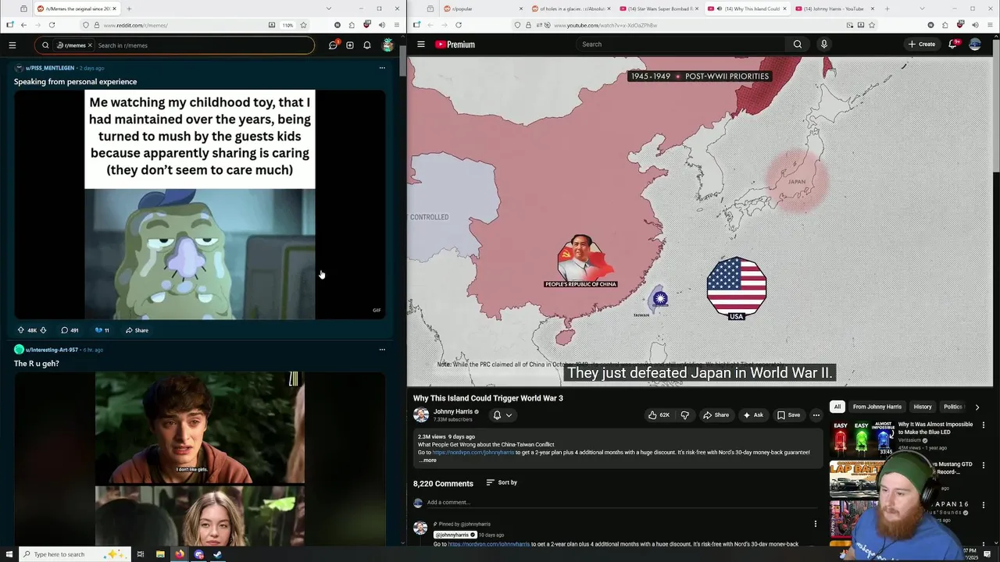Open Reddit chat icon with notification badge
The height and width of the screenshot is (562, 1000).
[333, 45]
